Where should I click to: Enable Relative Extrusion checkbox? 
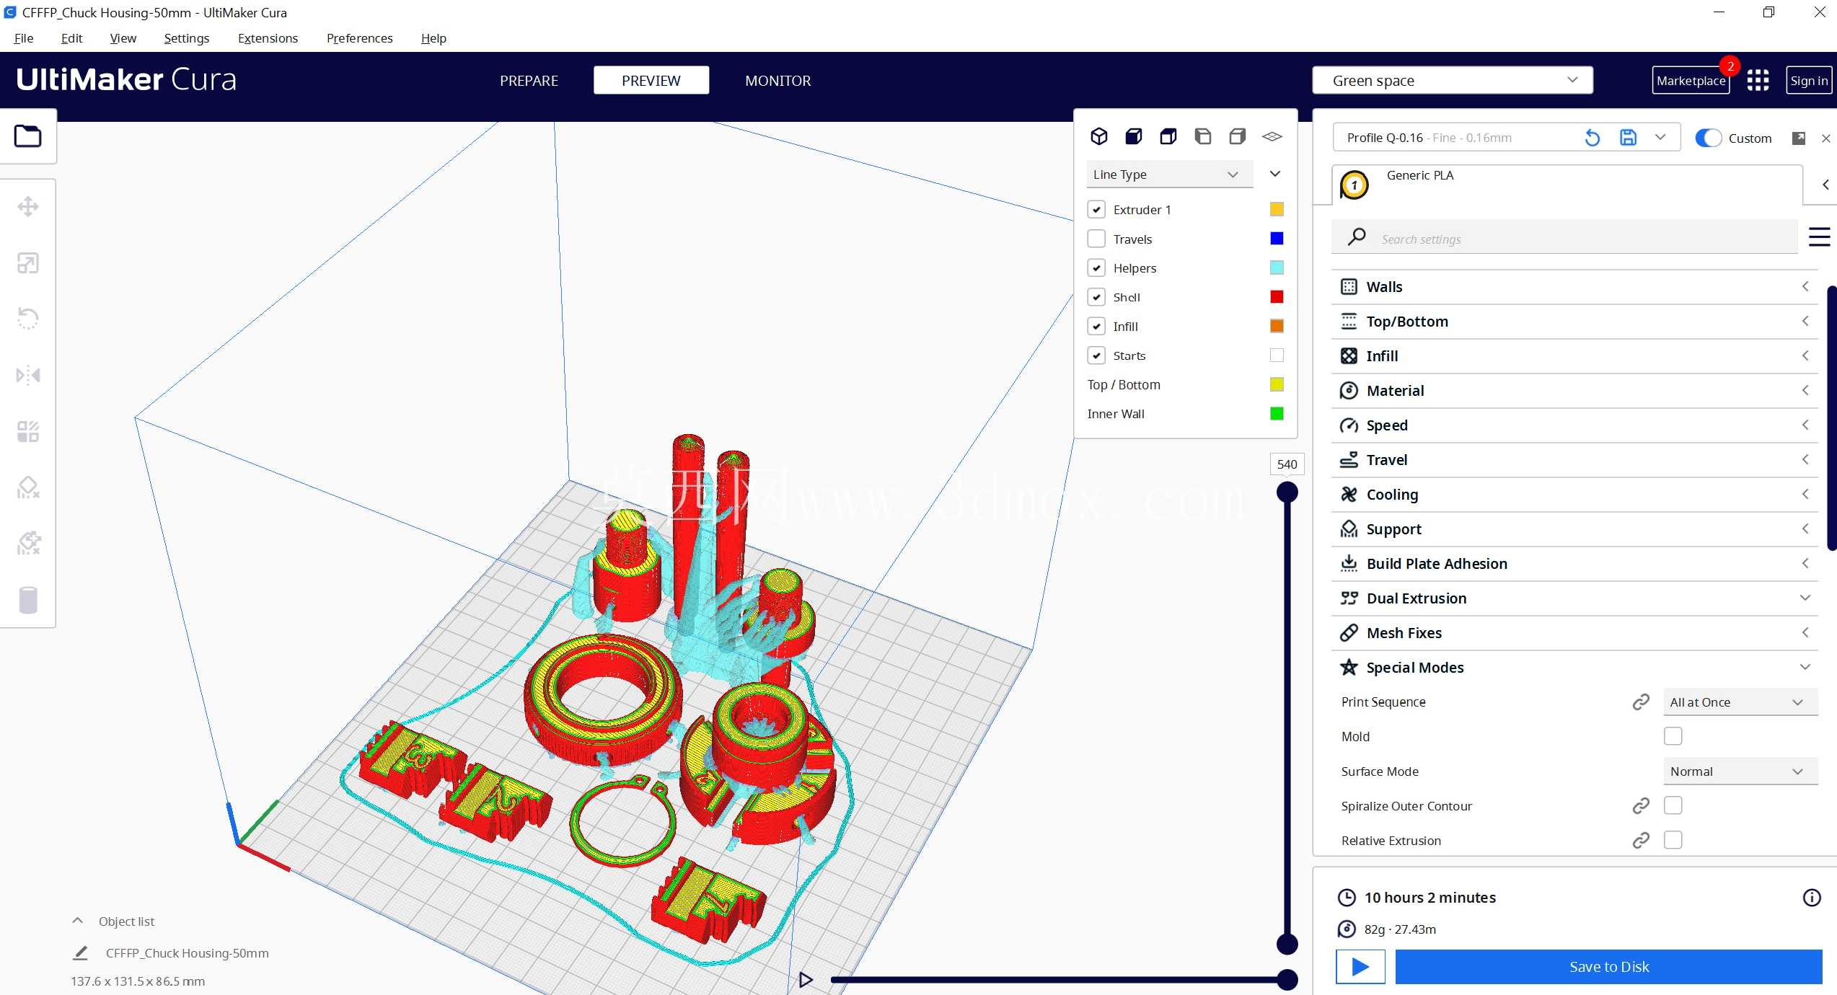(x=1673, y=840)
